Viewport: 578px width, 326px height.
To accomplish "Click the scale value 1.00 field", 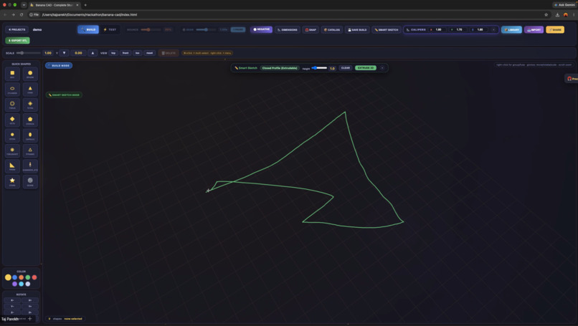I will (x=48, y=53).
